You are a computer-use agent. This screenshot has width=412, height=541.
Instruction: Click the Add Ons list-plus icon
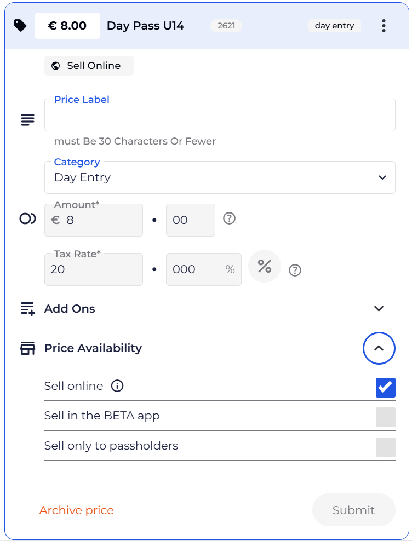click(27, 309)
